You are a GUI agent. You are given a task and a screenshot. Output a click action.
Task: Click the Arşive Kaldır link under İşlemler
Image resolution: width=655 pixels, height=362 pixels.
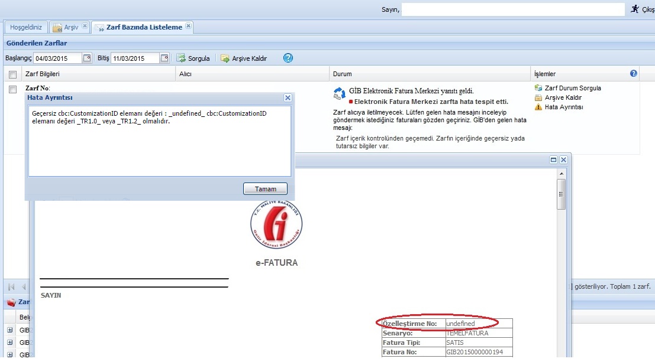[563, 97]
